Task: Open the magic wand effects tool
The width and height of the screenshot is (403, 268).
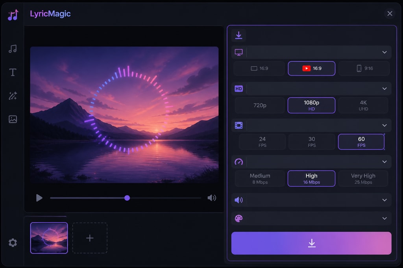Action: click(13, 96)
